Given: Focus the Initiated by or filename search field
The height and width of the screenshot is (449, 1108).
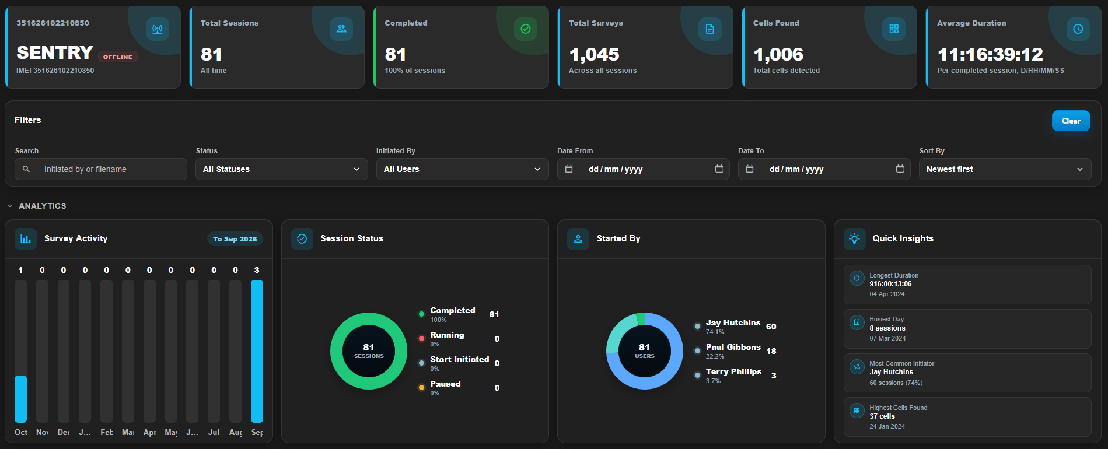Looking at the screenshot, I should click(101, 169).
